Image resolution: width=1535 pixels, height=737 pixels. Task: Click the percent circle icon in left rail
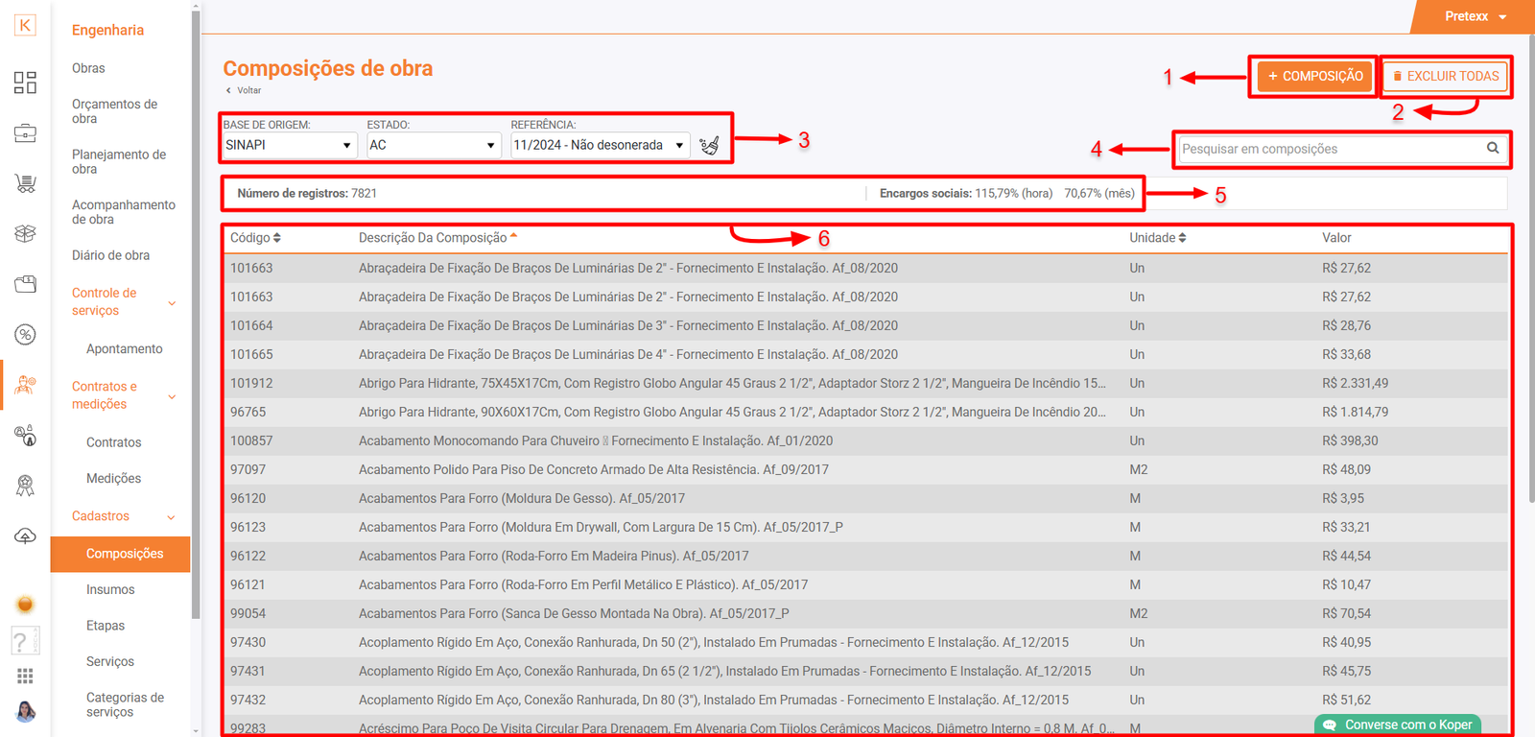(25, 334)
